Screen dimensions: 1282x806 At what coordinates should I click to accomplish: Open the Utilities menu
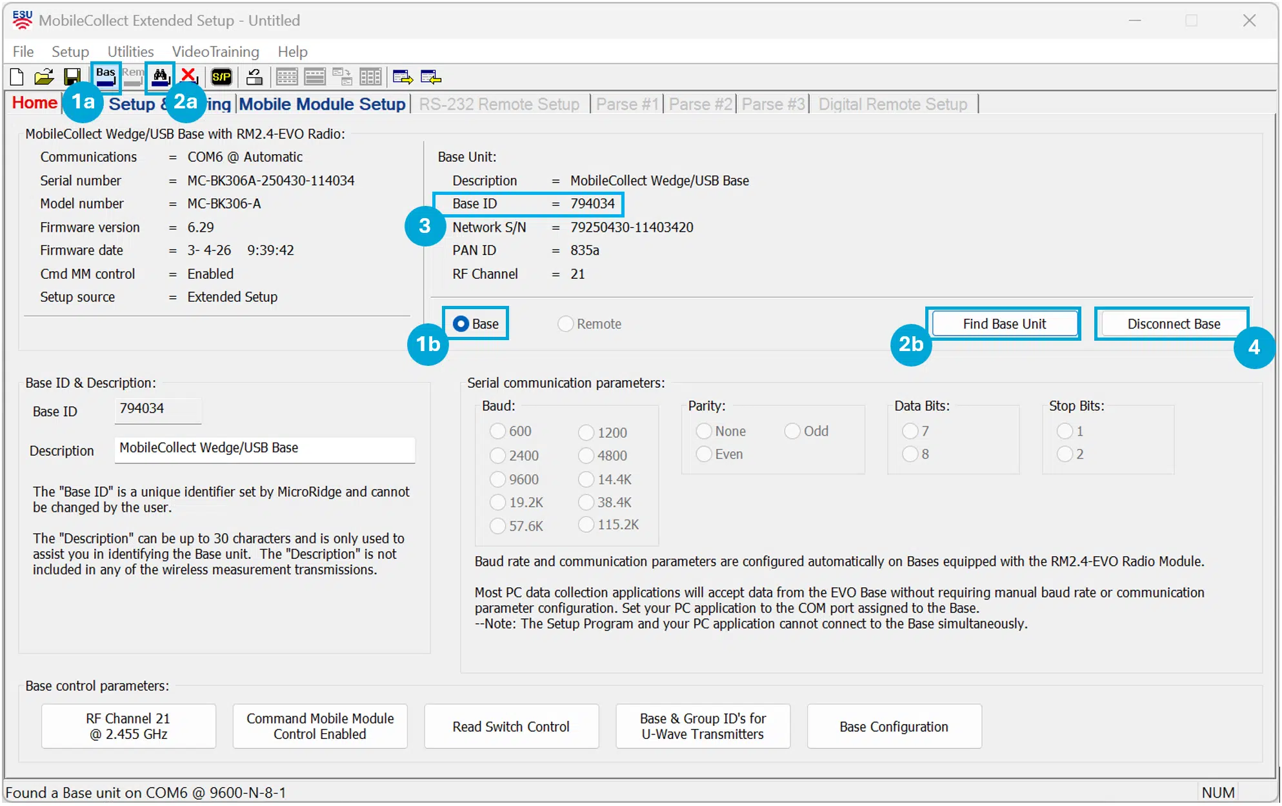pos(130,52)
